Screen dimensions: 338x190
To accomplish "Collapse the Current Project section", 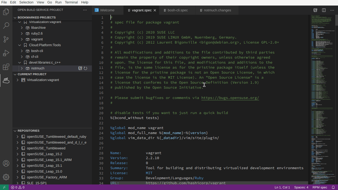I will (x=15, y=74).
